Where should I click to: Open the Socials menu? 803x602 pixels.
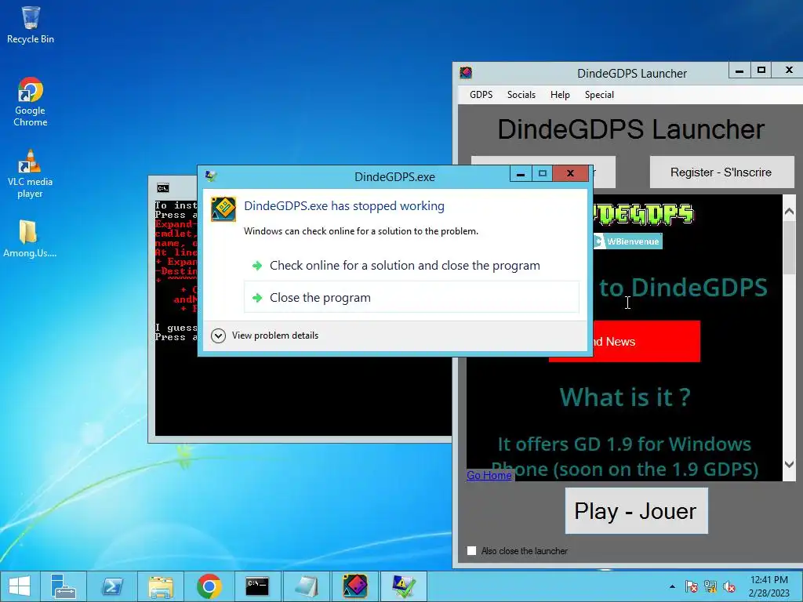tap(521, 95)
